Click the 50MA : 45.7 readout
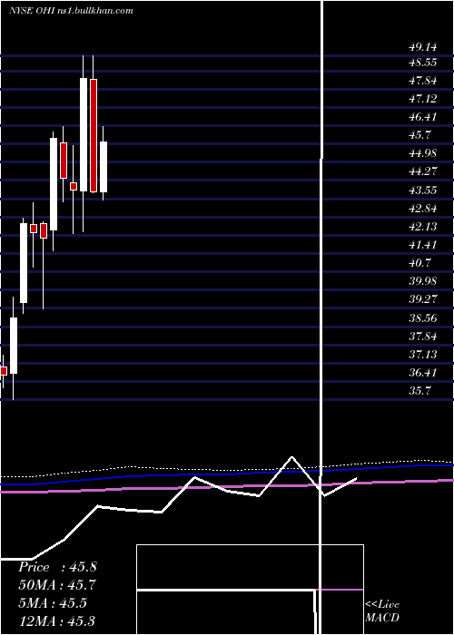454x635 pixels. click(57, 585)
